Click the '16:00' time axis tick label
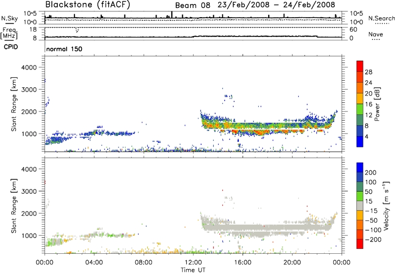Viewport: 395px width, 273px height. click(242, 263)
